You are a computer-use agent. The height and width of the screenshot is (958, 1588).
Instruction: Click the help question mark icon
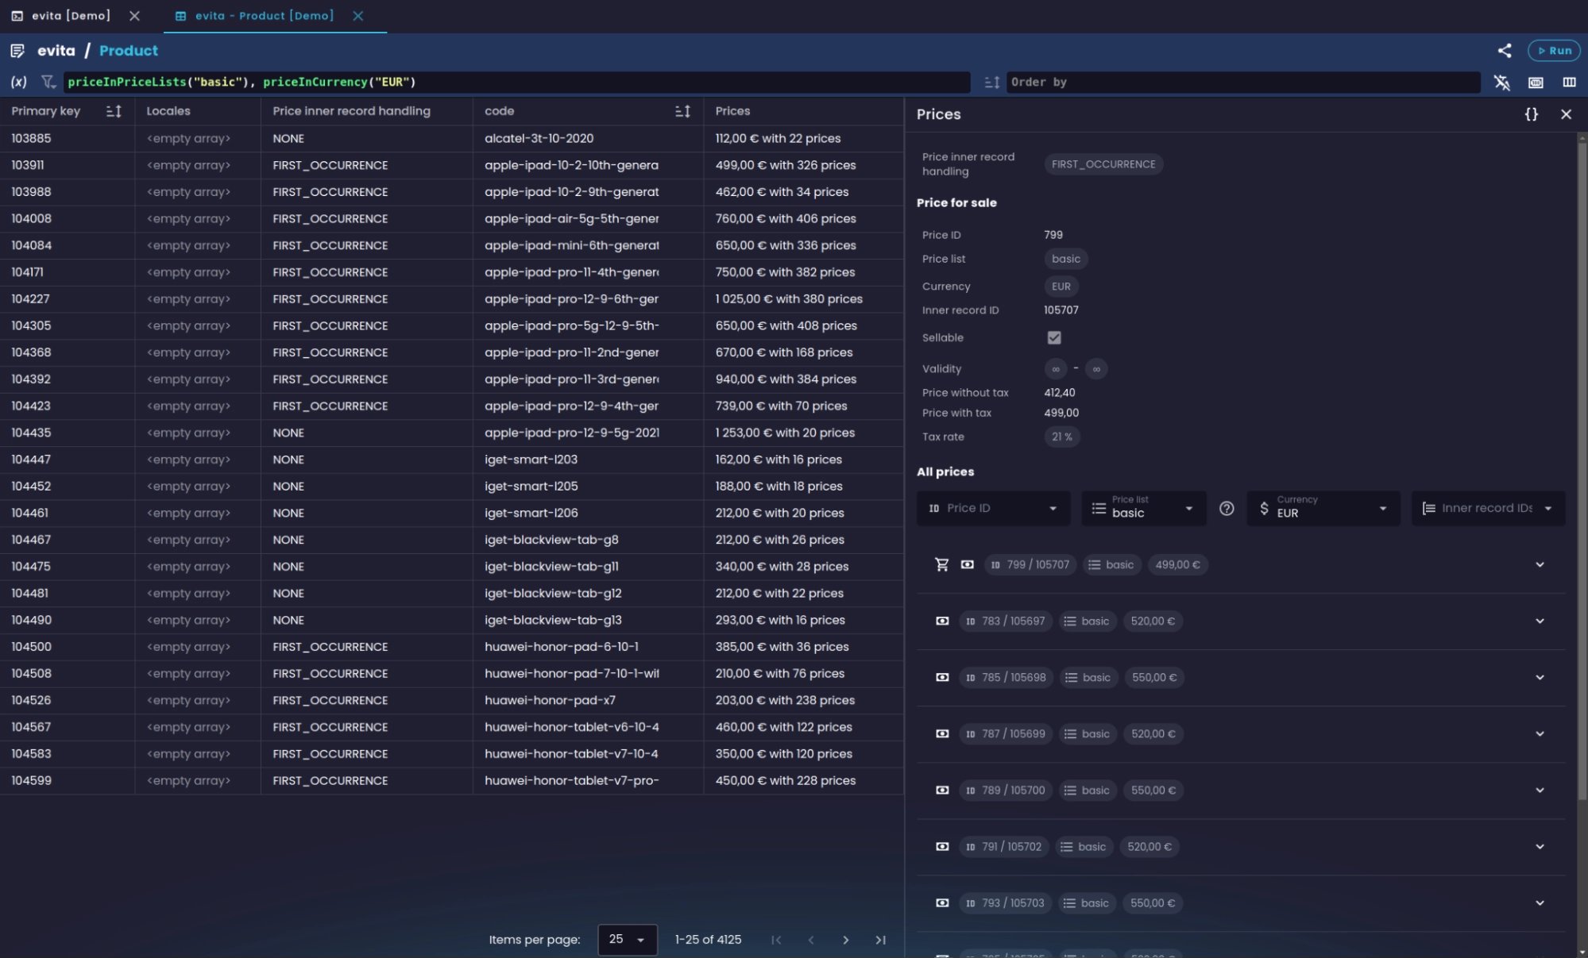pyautogui.click(x=1227, y=509)
